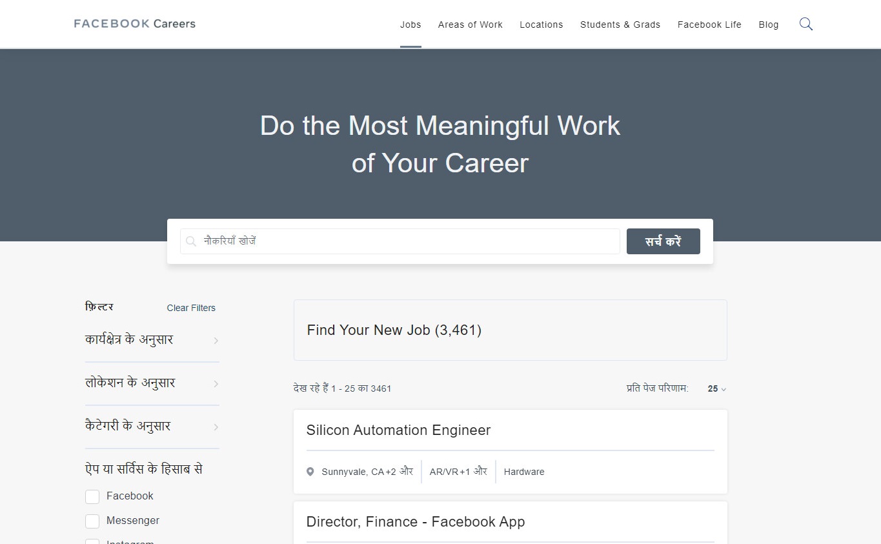Expand the लोकेशन के अनुसार filter
This screenshot has width=881, height=544.
(152, 383)
